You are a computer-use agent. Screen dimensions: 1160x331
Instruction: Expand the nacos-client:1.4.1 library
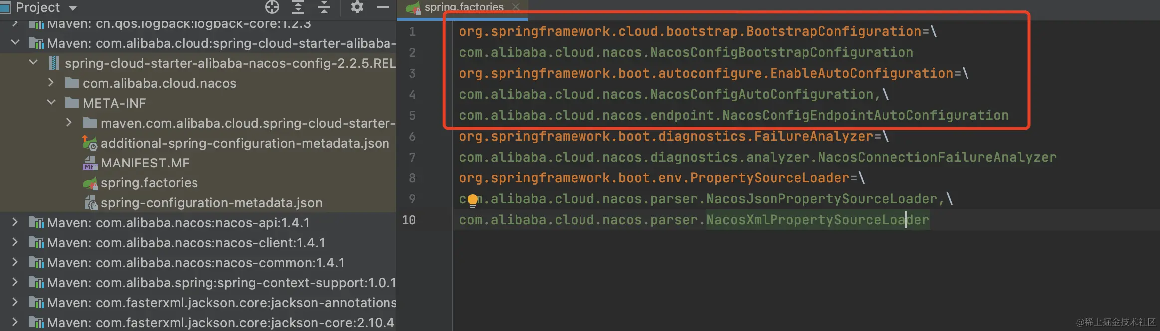tap(15, 242)
